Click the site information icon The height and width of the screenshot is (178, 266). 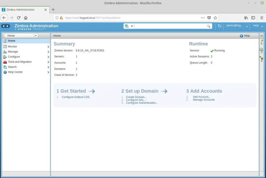coord(57,18)
